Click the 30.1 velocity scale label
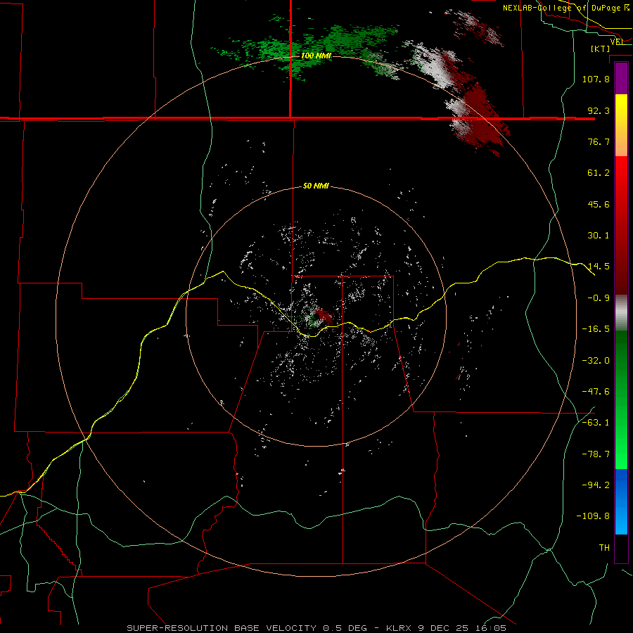Image resolution: width=633 pixels, height=633 pixels. (599, 236)
